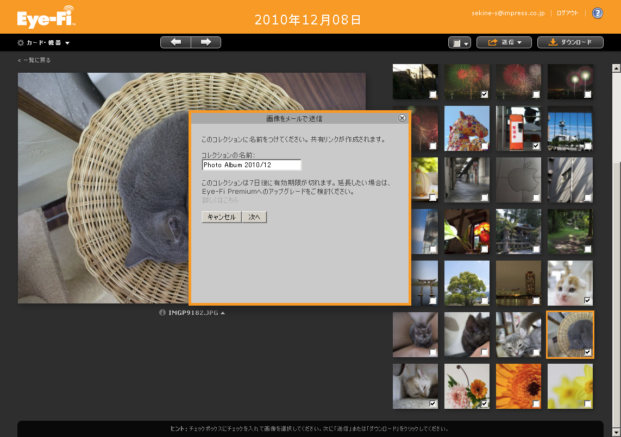Go to the next photo with the right arrow
This screenshot has width=621, height=437.
206,42
